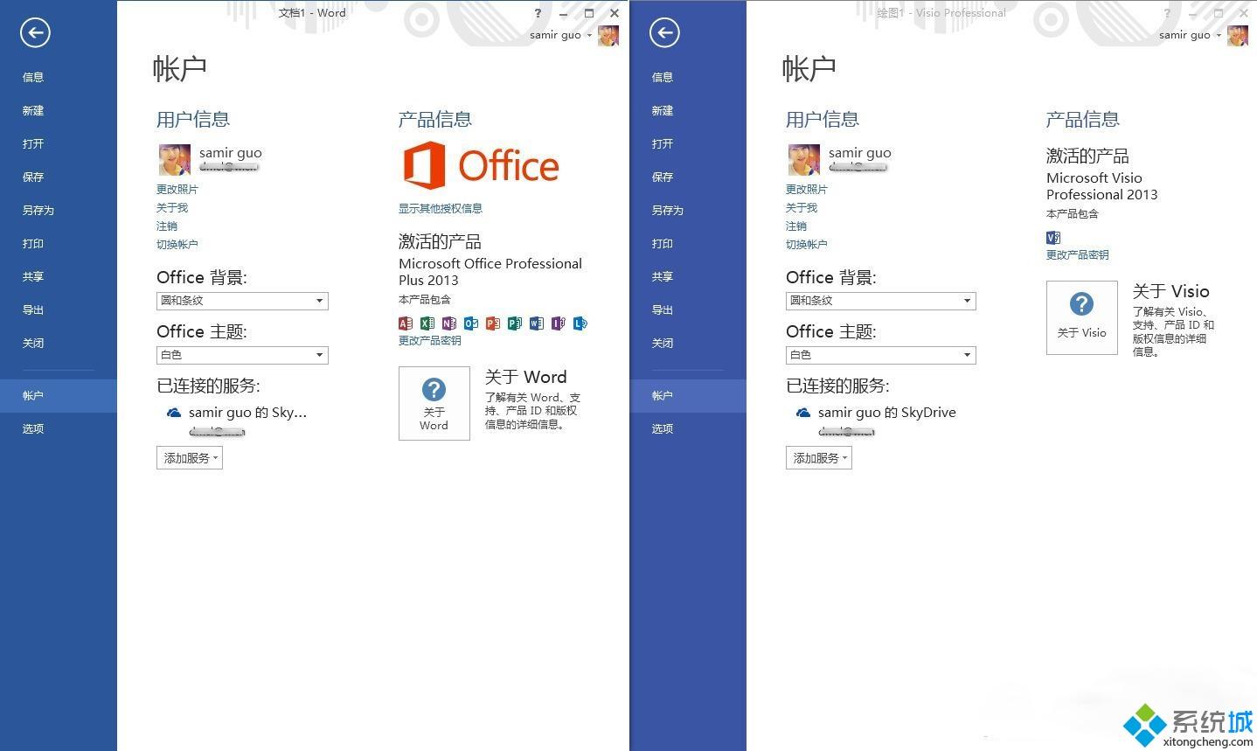Click the Lync product icon in Word
The image size is (1257, 751).
(580, 323)
